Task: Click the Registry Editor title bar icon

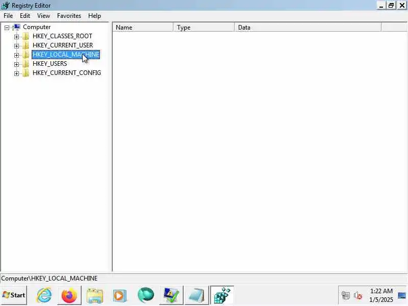Action: pyautogui.click(x=5, y=5)
